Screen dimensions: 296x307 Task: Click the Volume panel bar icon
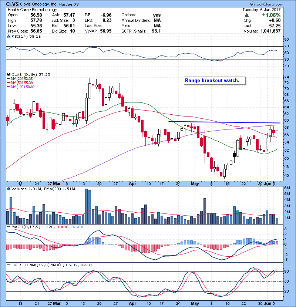click(x=9, y=189)
